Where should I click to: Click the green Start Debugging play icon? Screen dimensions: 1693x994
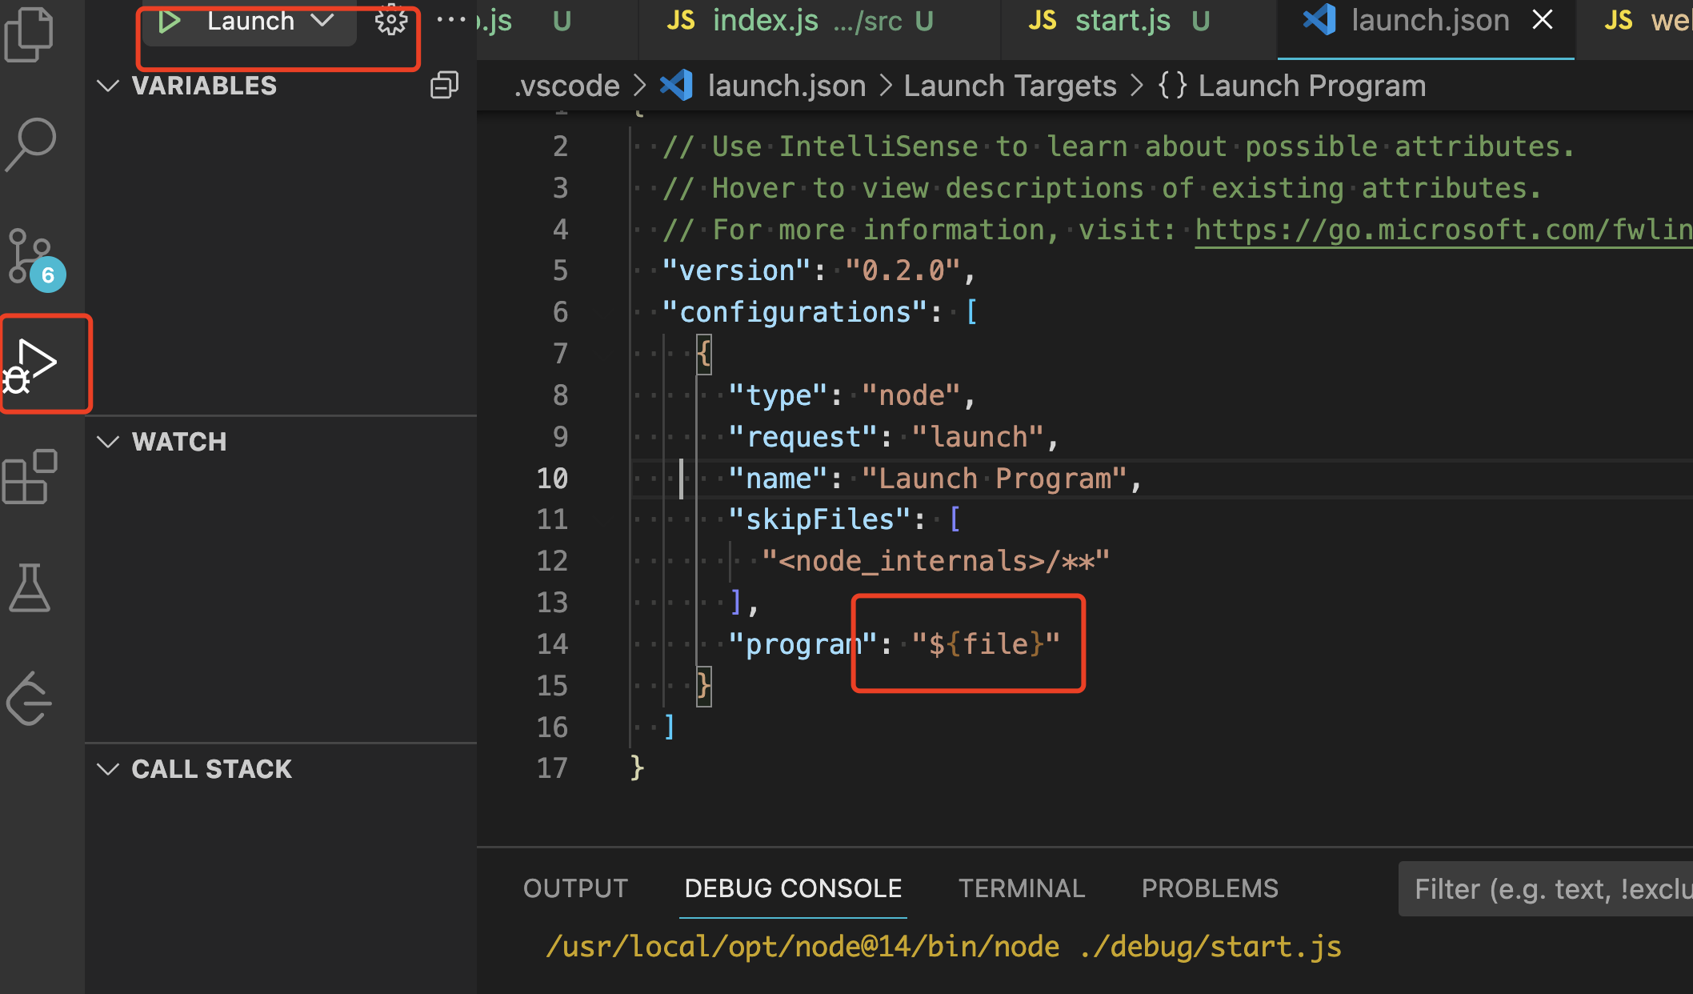point(169,22)
